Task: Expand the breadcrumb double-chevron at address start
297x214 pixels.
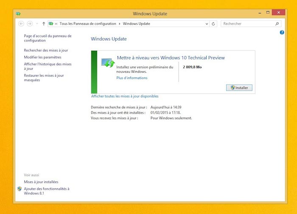Action: point(56,24)
